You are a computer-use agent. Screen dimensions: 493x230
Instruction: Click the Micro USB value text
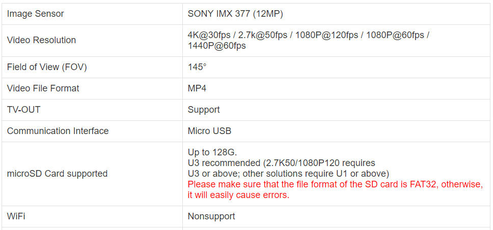click(x=209, y=131)
